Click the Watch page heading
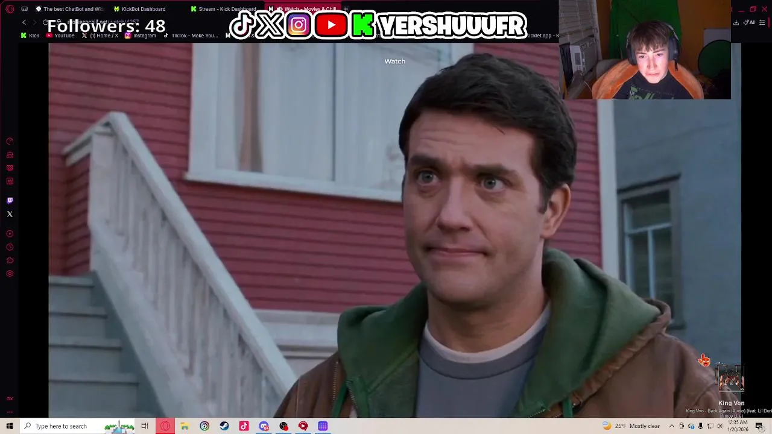 [394, 61]
